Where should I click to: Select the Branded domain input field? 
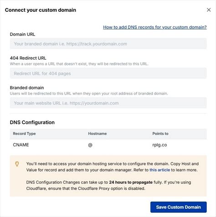point(108,103)
